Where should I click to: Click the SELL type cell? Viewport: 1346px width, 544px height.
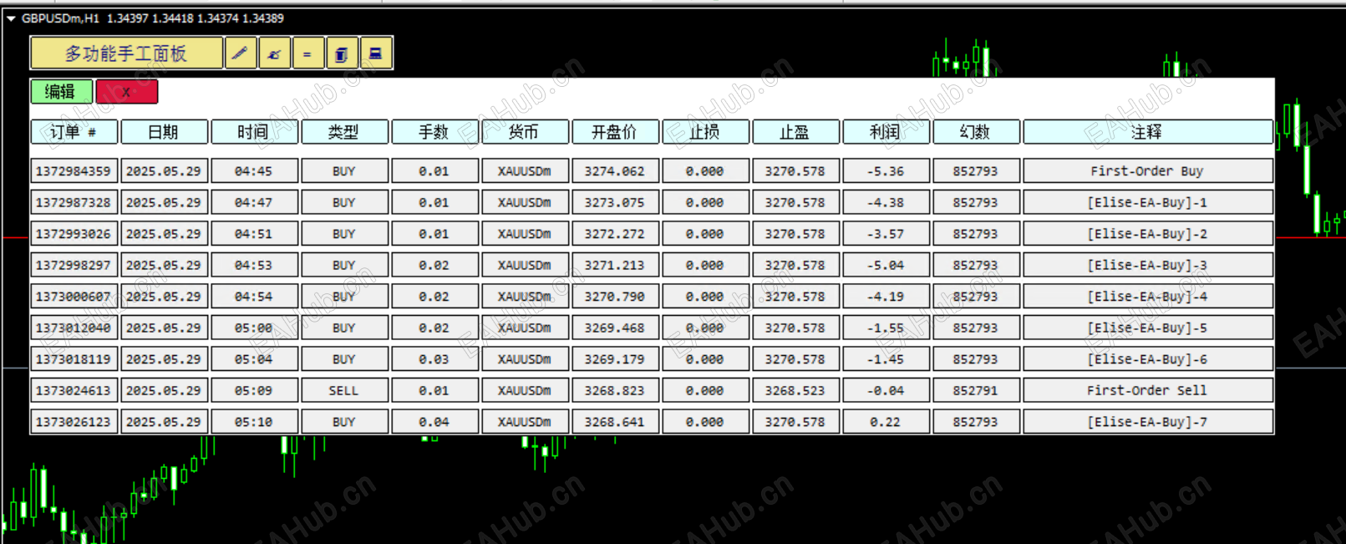[344, 390]
